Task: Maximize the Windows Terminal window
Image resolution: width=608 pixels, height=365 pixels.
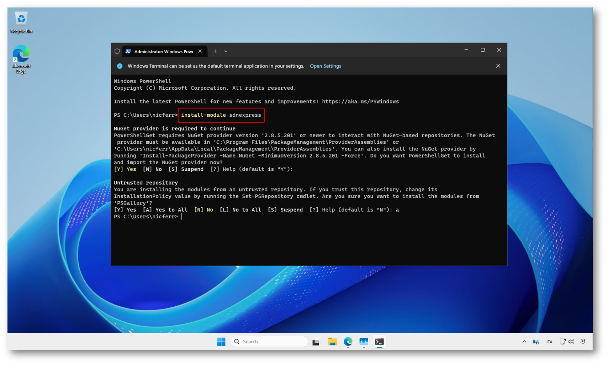Action: [482, 50]
